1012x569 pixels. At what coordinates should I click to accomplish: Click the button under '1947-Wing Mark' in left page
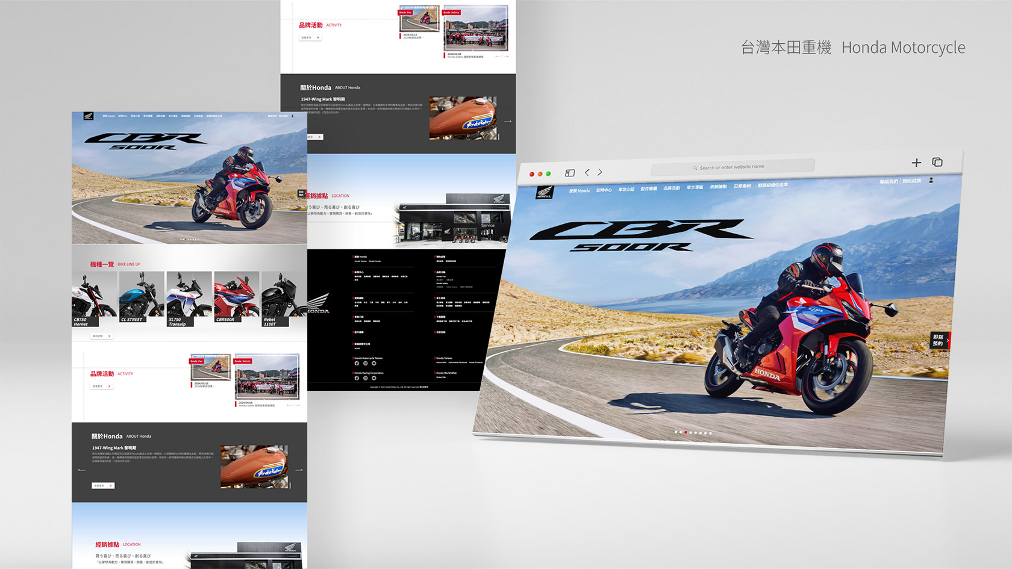point(103,485)
